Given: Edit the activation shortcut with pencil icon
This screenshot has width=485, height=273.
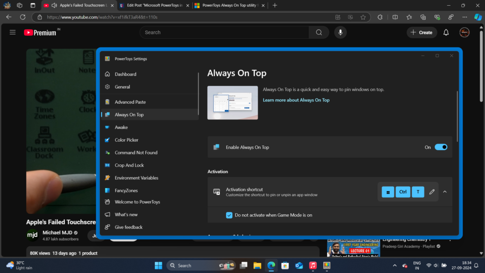Looking at the screenshot, I should pyautogui.click(x=432, y=192).
